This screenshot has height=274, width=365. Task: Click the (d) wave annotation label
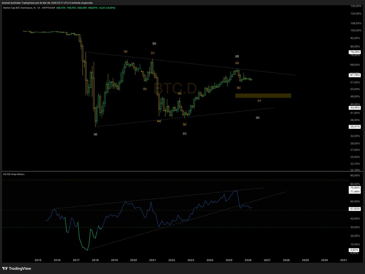pyautogui.click(x=237, y=56)
